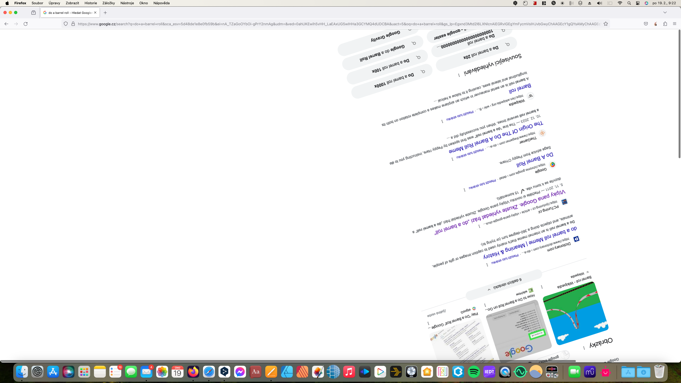Open the rotated 'Barrel roll' Wikipedia link
The height and width of the screenshot is (383, 681).
point(520,89)
